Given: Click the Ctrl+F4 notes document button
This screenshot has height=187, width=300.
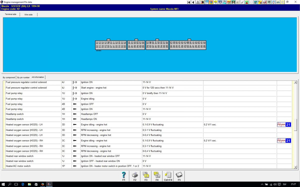Looking at the screenshot, I should click(x=168, y=176).
